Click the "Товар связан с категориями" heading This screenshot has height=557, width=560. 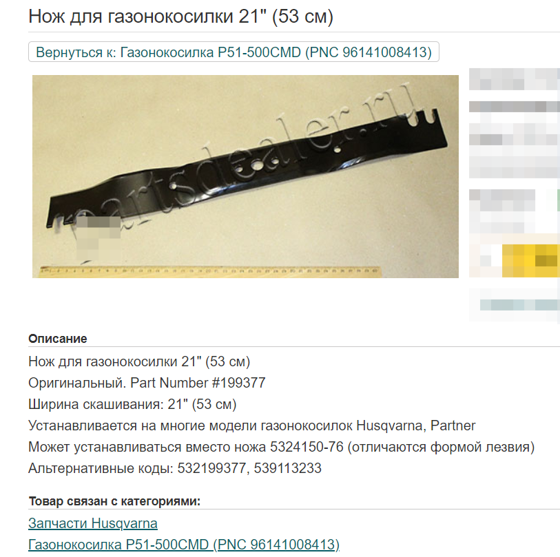pos(114,501)
